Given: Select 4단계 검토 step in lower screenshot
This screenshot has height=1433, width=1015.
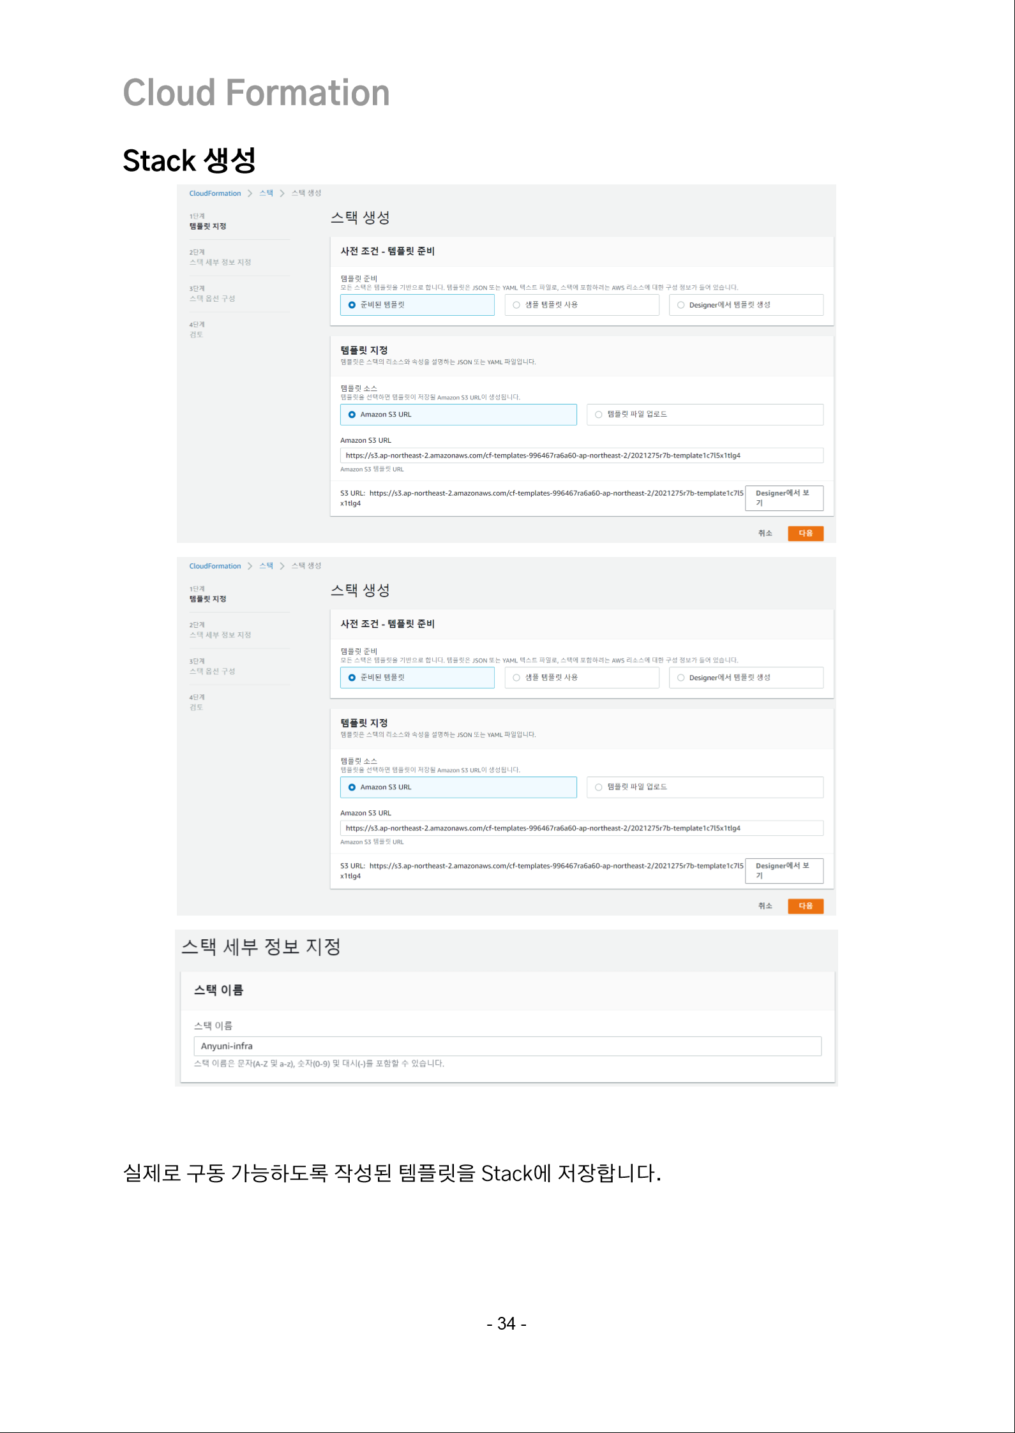Looking at the screenshot, I should (197, 702).
